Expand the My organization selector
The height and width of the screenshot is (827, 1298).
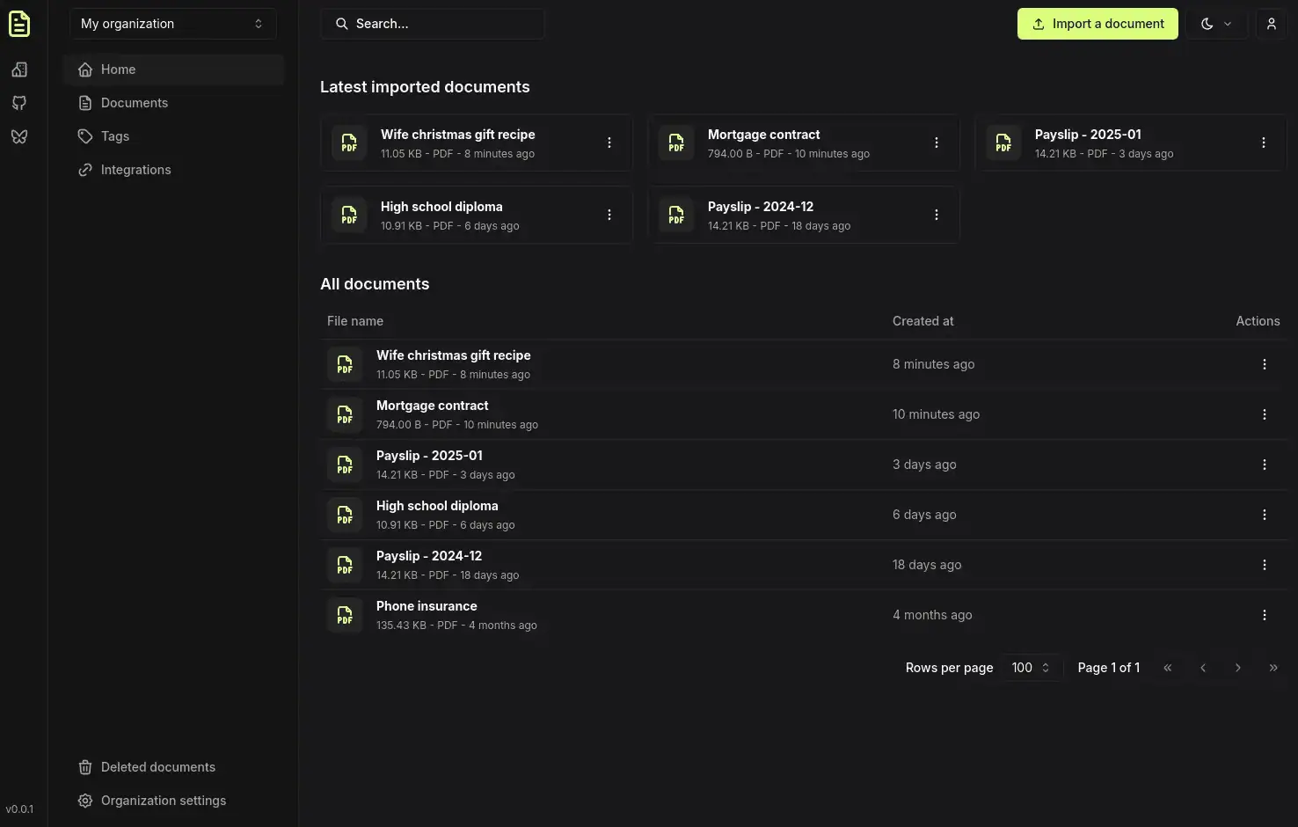[172, 24]
